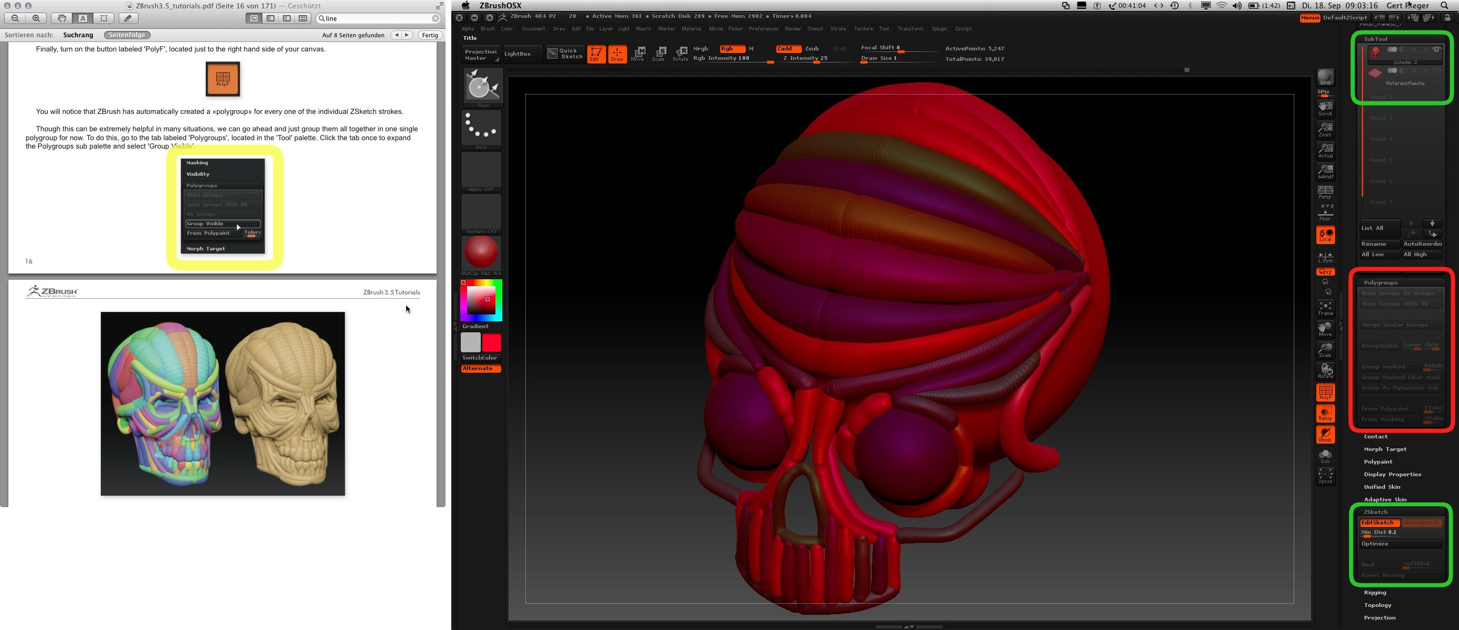Open the Zplugin menu
This screenshot has width=1459, height=630.
pyautogui.click(x=938, y=29)
